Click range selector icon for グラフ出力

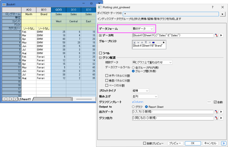(x=216, y=118)
